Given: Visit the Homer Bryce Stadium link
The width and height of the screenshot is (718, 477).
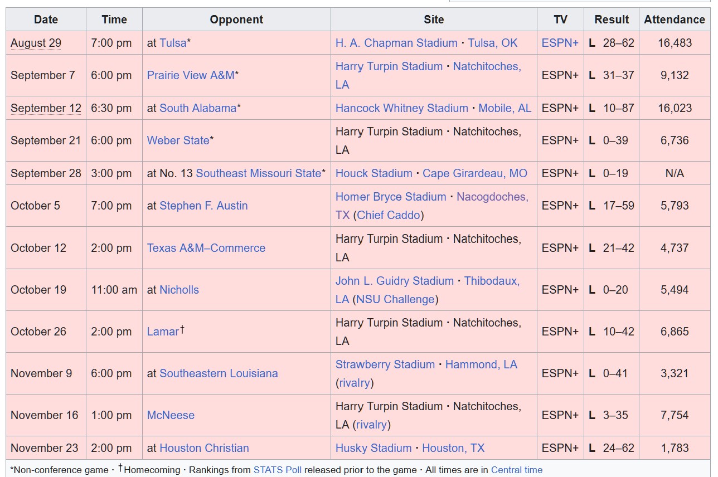Looking at the screenshot, I should pos(391,197).
